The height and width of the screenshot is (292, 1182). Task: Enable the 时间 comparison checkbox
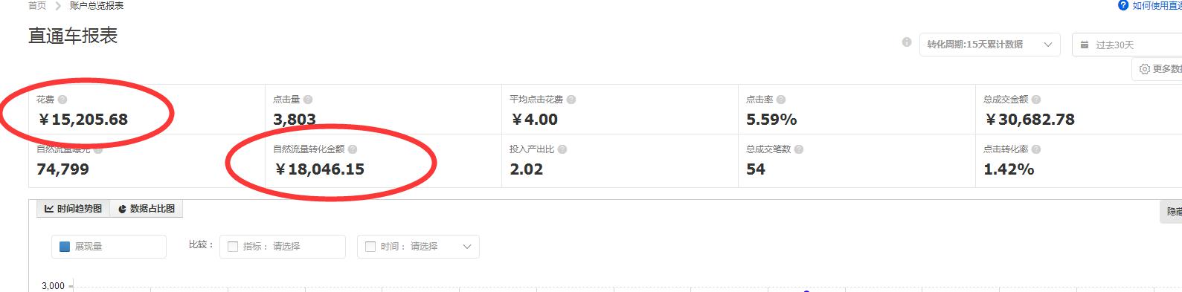point(370,247)
